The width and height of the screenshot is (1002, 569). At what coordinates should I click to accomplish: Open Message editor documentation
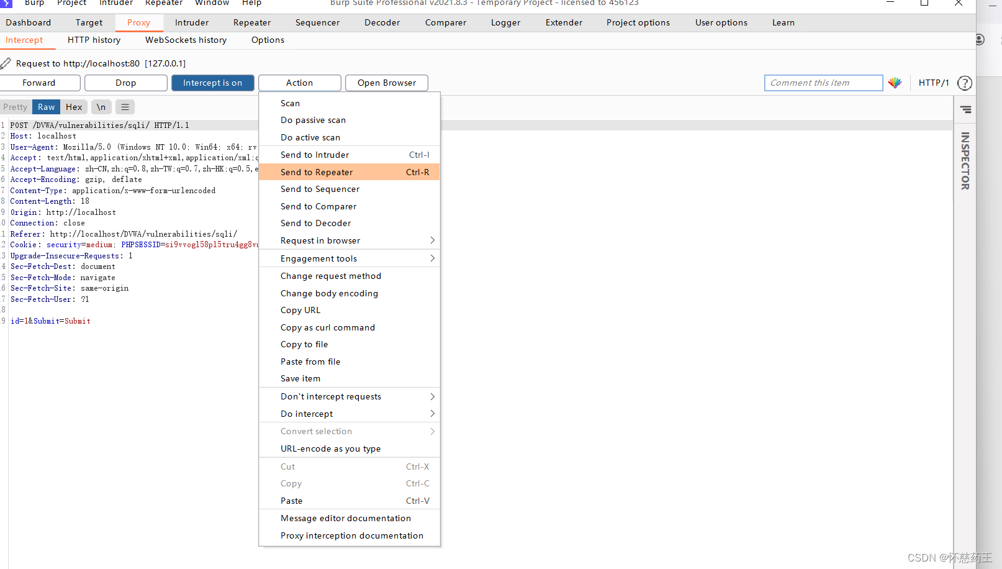tap(349, 518)
